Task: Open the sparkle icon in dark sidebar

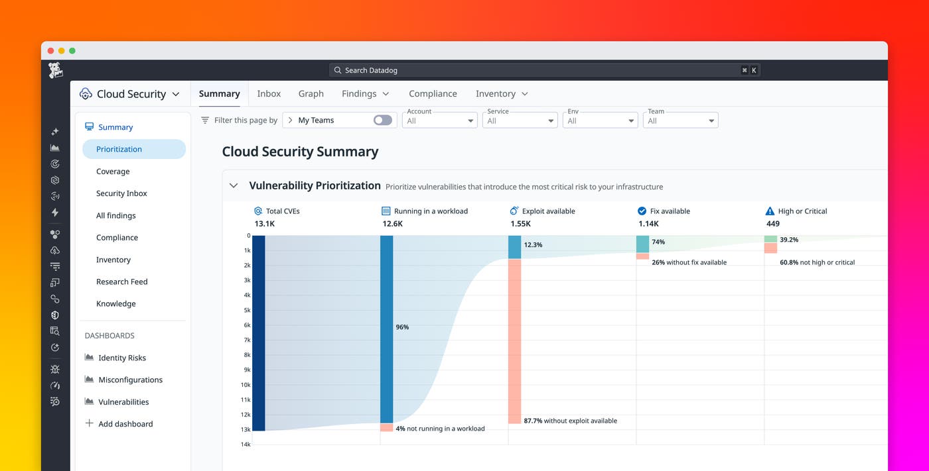Action: (x=55, y=132)
